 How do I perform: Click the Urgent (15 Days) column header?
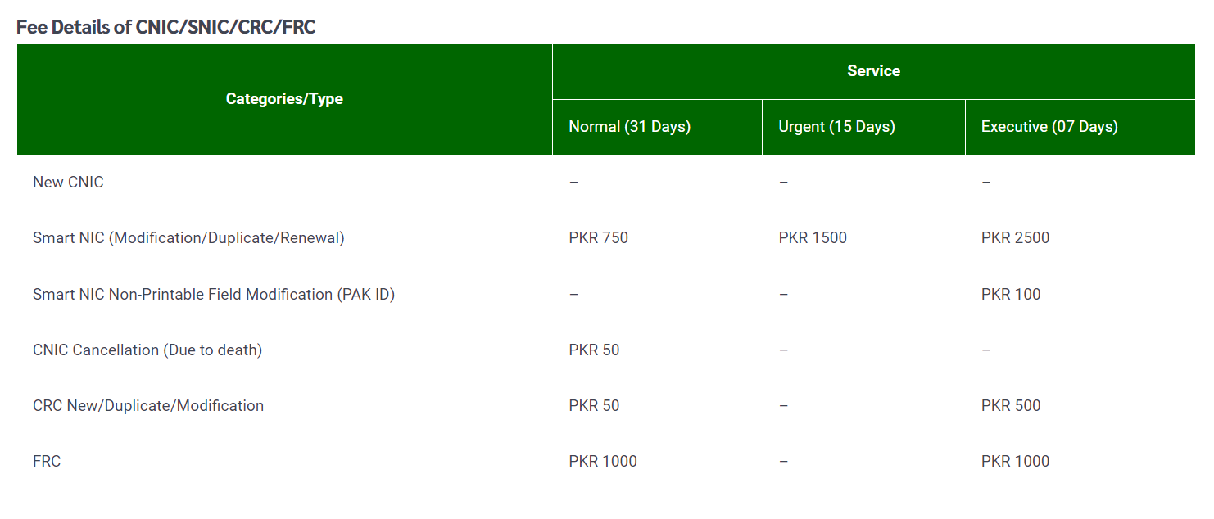(x=836, y=127)
